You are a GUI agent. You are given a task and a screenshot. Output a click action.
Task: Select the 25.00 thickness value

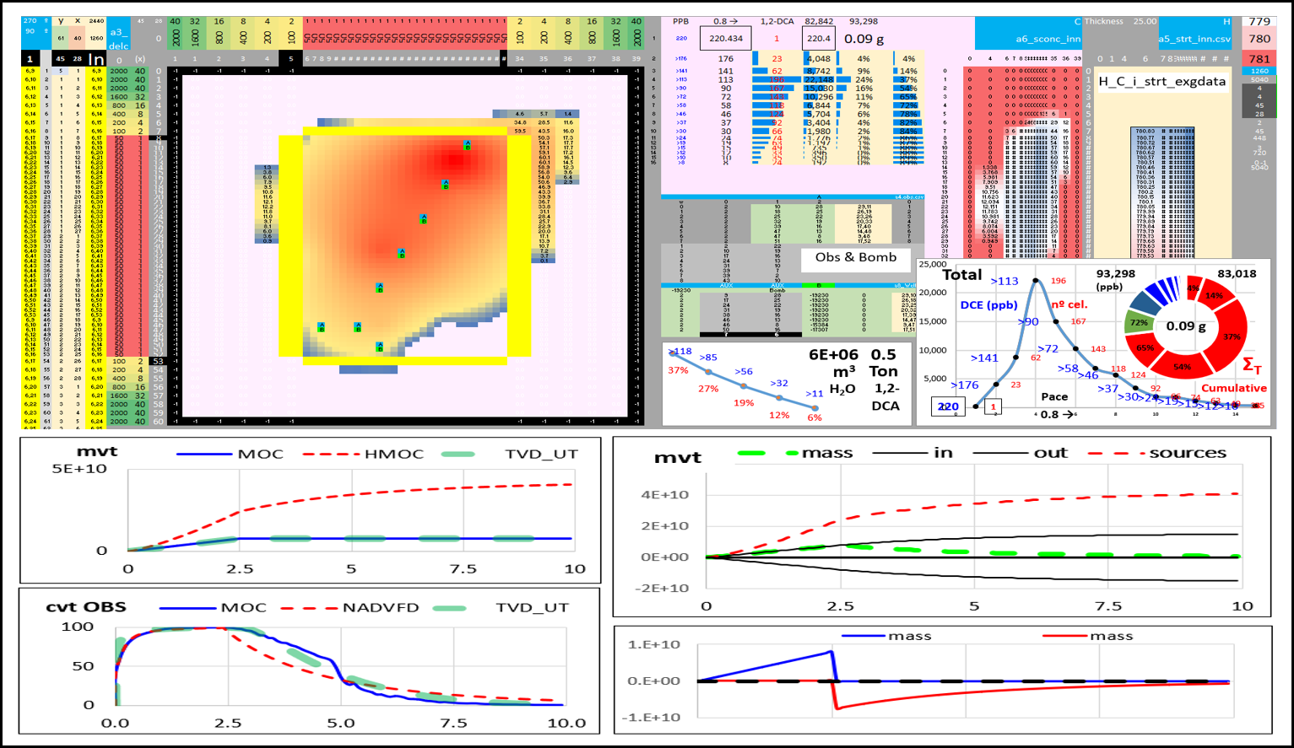pos(1145,21)
